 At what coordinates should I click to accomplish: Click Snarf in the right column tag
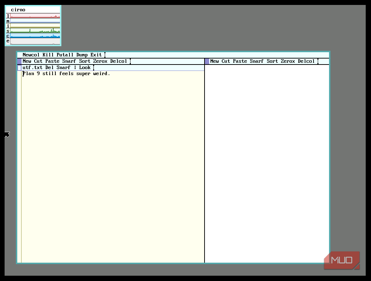(x=257, y=61)
